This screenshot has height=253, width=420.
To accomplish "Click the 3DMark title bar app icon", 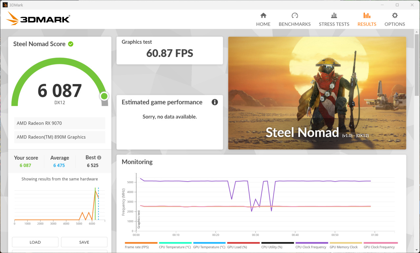I will point(5,5).
